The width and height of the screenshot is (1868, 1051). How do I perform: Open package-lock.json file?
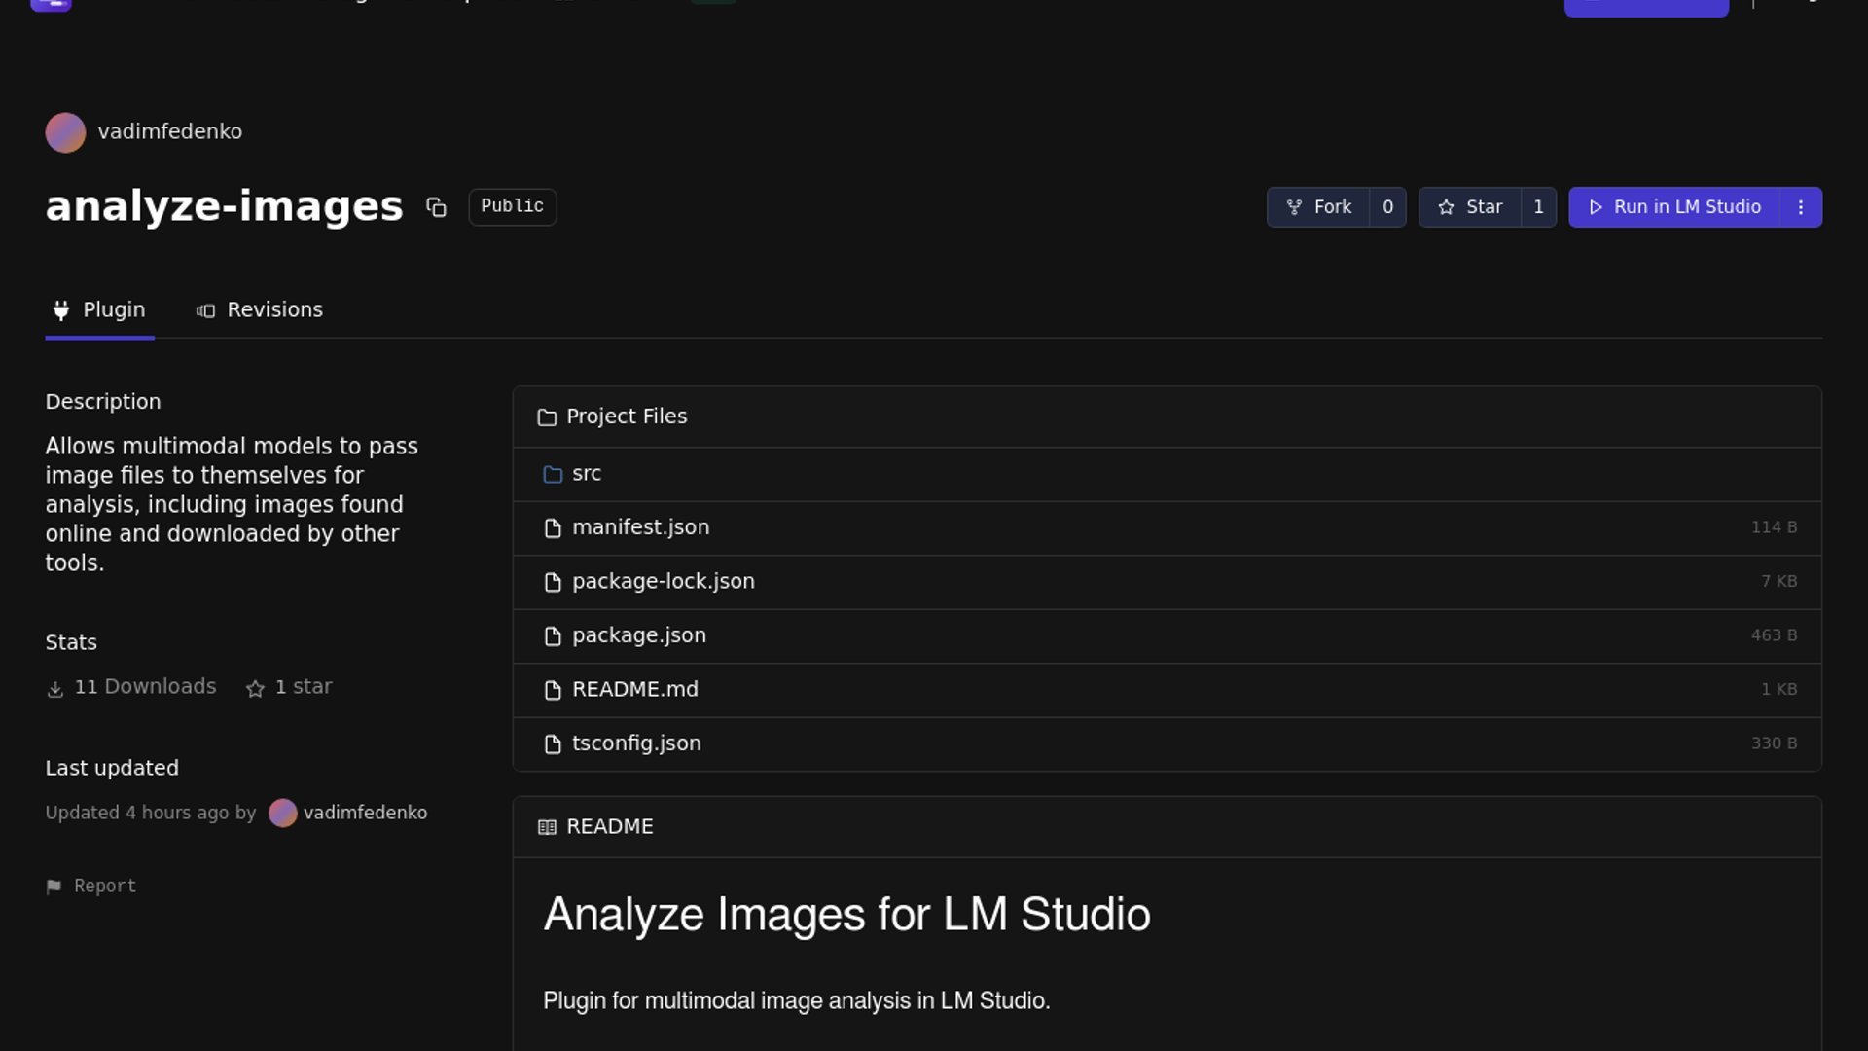pos(663,582)
